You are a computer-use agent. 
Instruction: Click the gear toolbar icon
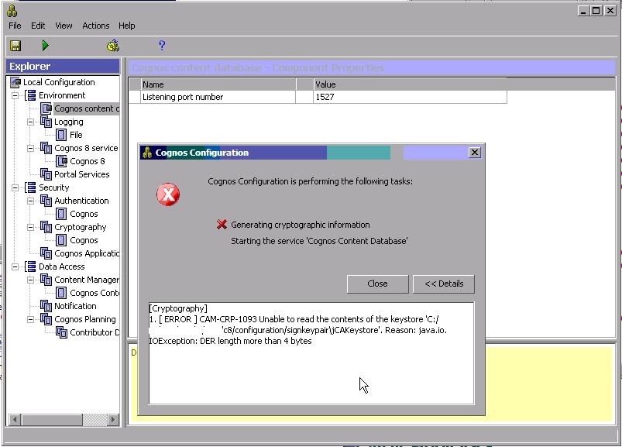tap(113, 46)
